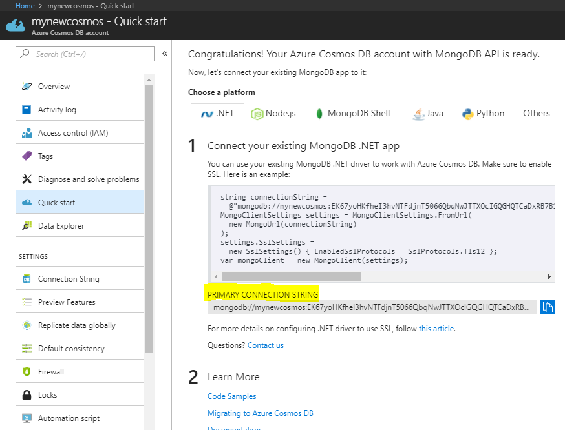The image size is (565, 430).
Task: Open Access control (IAM) menu item
Action: click(x=80, y=133)
